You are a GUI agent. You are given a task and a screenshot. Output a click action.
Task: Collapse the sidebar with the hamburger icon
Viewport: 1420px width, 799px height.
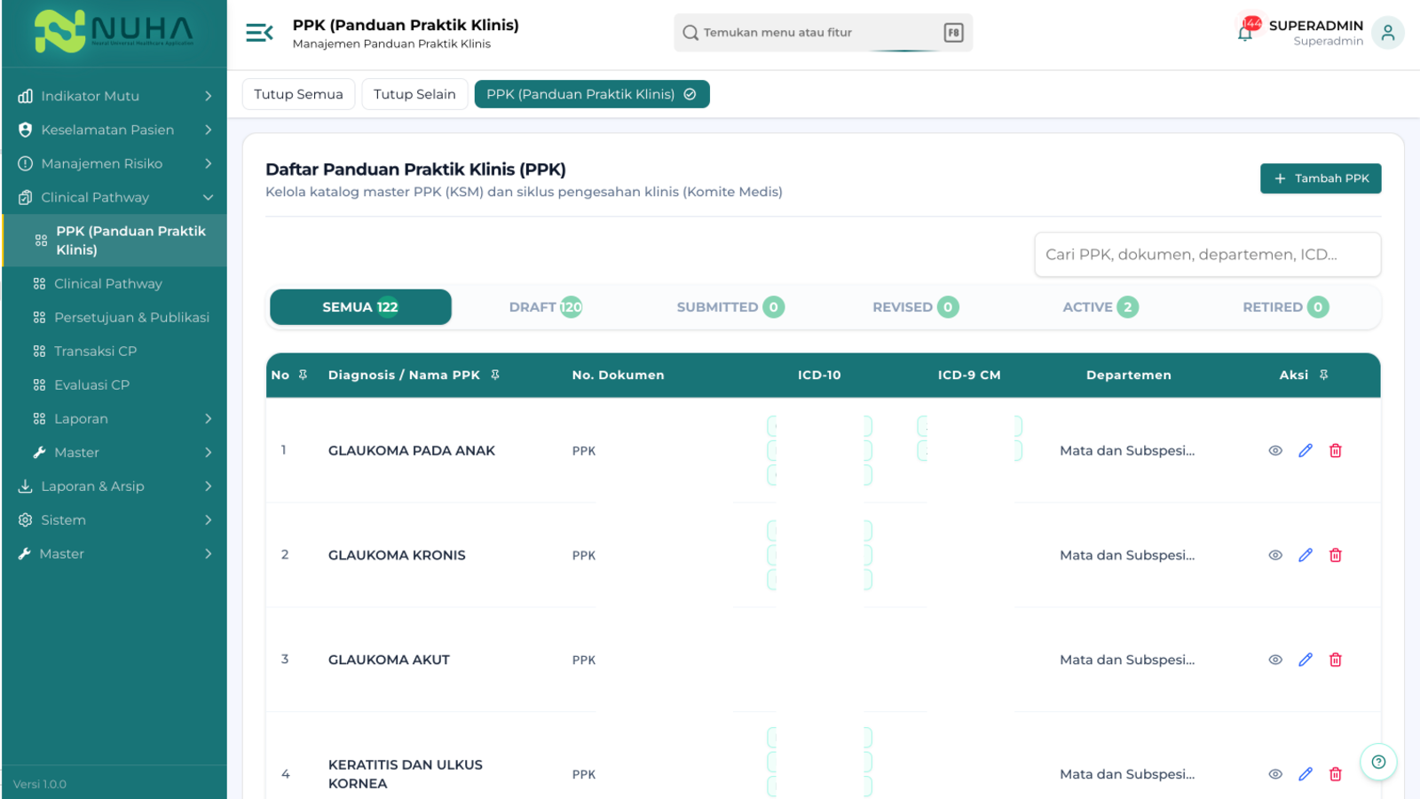259,33
